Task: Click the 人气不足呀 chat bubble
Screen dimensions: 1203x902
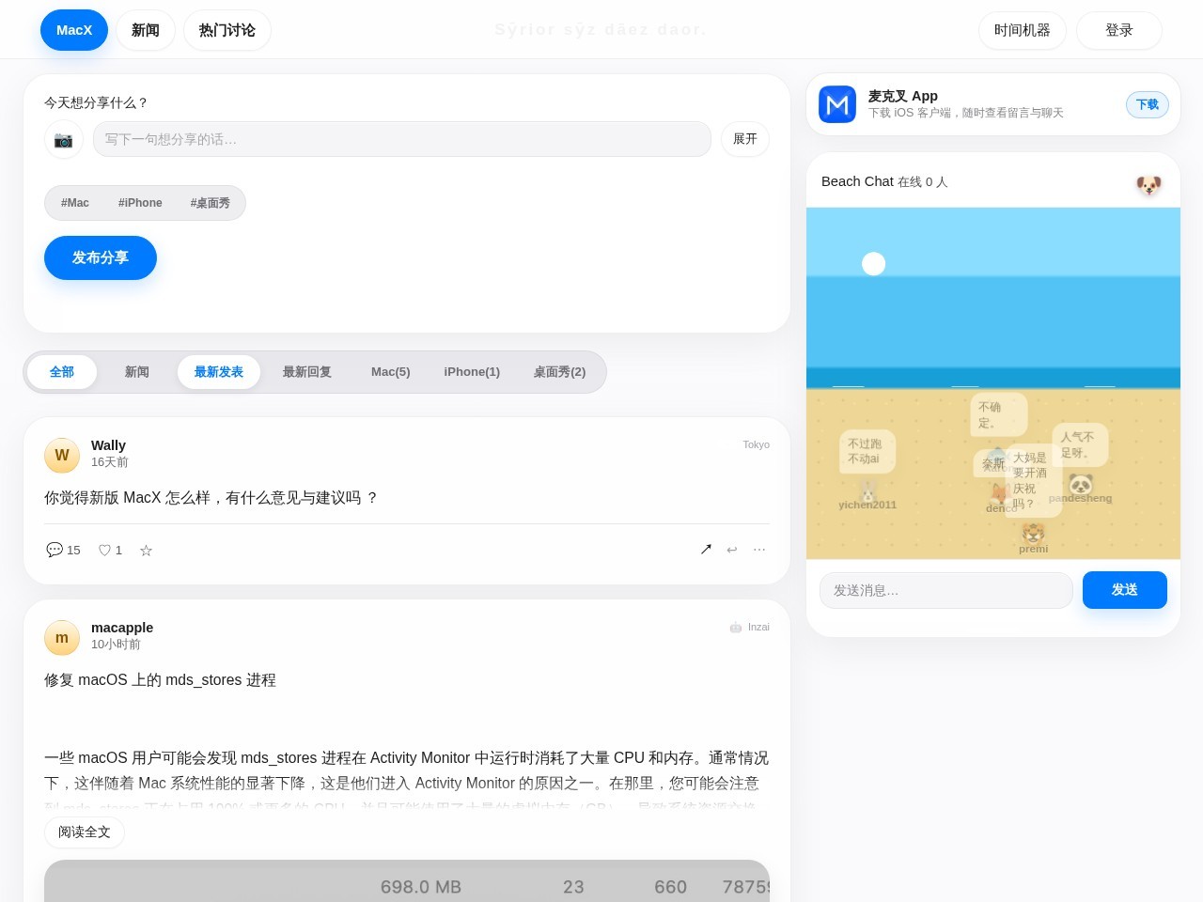Action: (x=1079, y=444)
